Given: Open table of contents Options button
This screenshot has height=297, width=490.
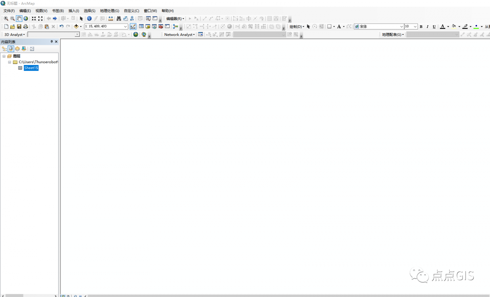Looking at the screenshot, I should pos(32,49).
